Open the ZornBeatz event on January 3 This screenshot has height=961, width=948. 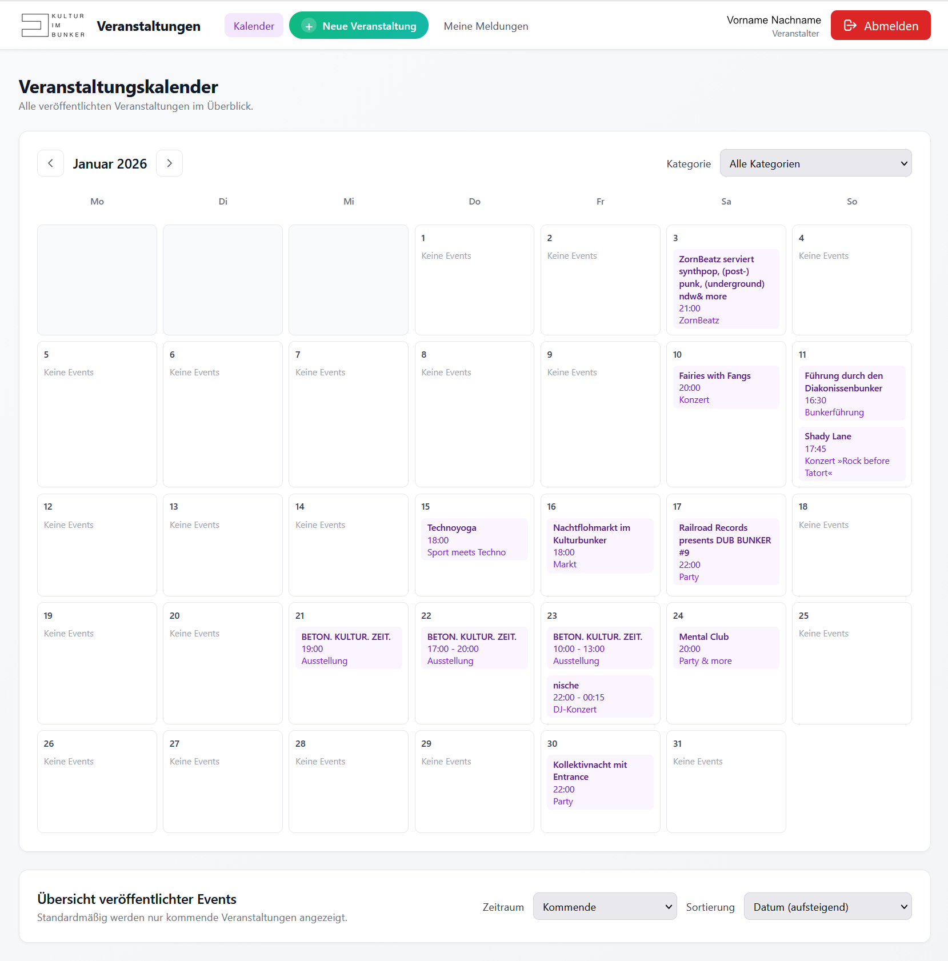point(726,289)
